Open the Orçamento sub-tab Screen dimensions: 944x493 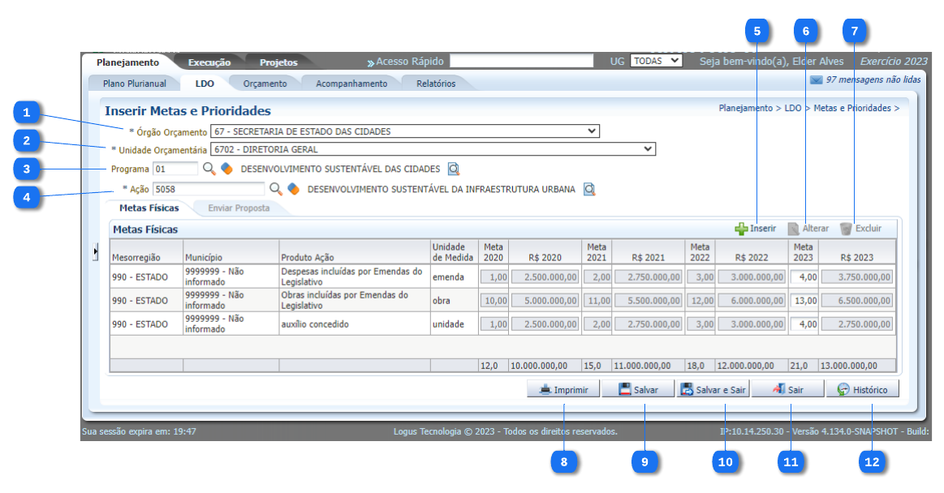265,84
